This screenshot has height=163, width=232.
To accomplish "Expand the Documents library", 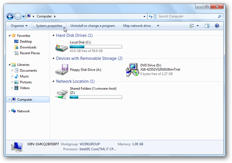I will click(12, 71).
